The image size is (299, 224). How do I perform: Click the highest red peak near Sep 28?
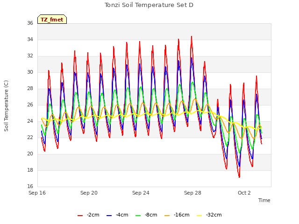(192, 37)
